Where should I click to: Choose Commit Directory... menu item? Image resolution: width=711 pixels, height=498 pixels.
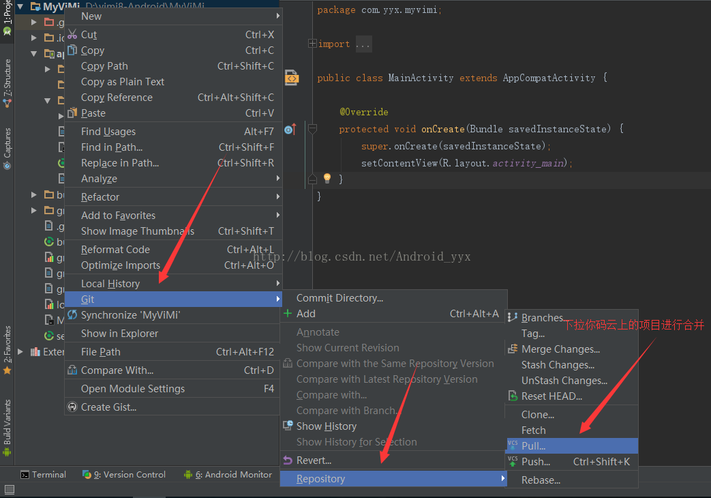pos(393,298)
